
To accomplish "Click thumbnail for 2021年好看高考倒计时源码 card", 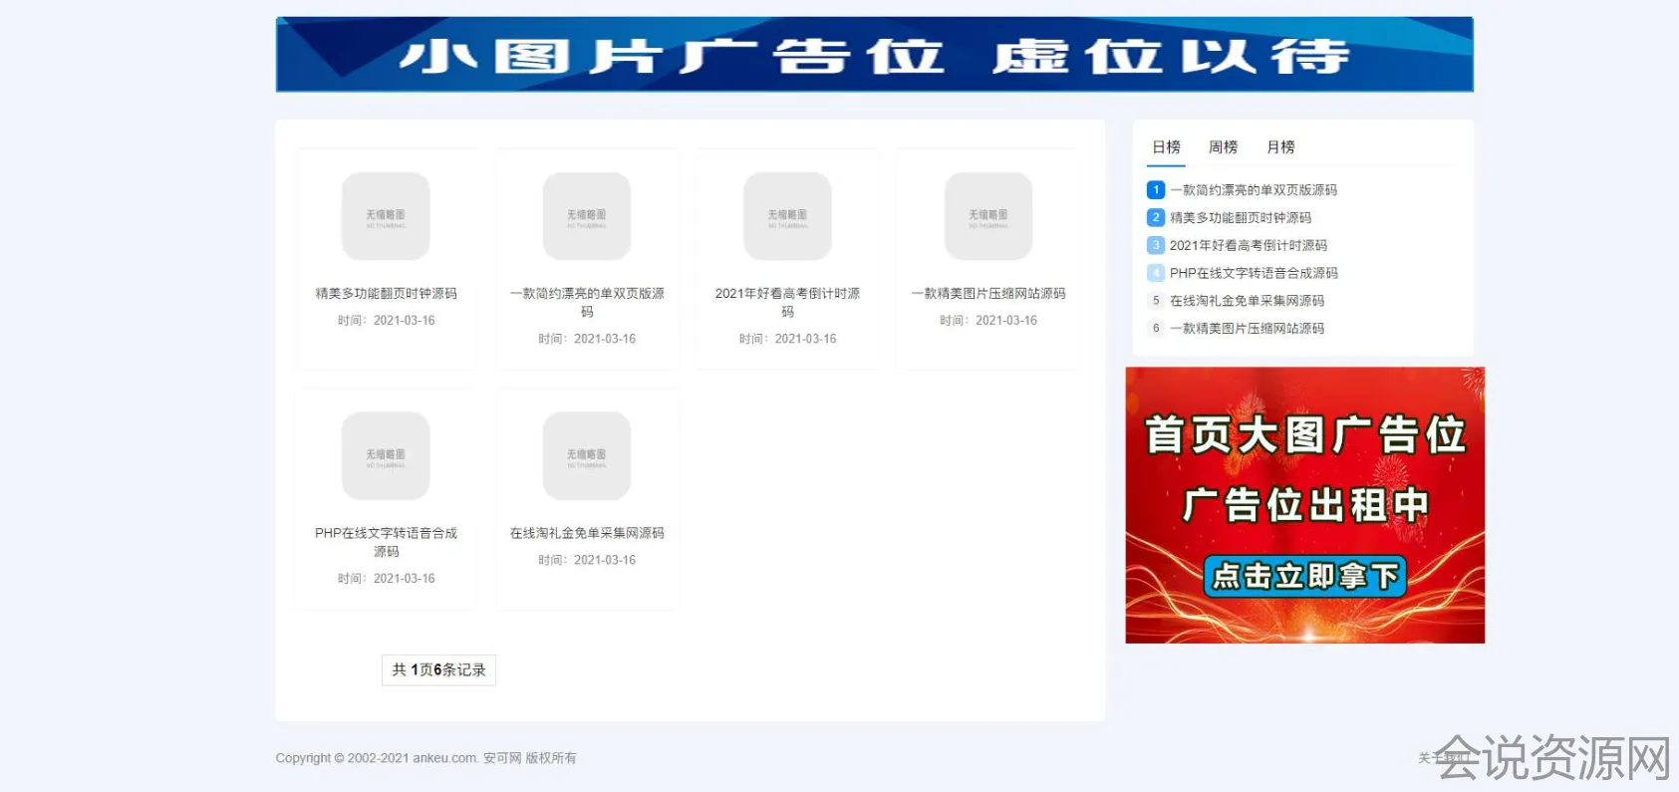I will tap(787, 216).
